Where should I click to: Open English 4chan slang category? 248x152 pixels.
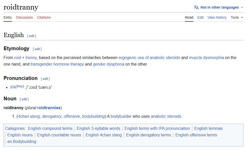104,135
